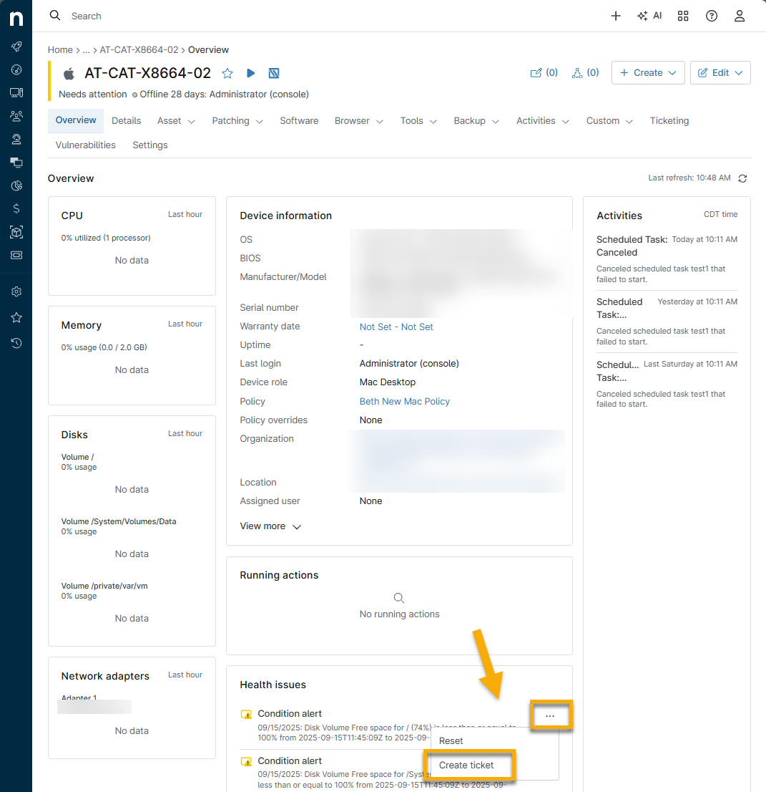Open the Finance dollar icon in sidebar
This screenshot has height=792, width=766.
tap(16, 208)
